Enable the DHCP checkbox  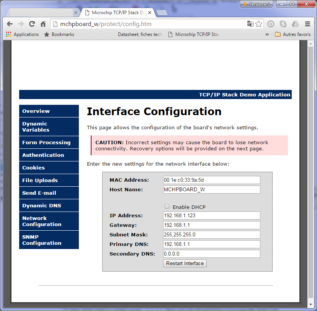point(167,206)
